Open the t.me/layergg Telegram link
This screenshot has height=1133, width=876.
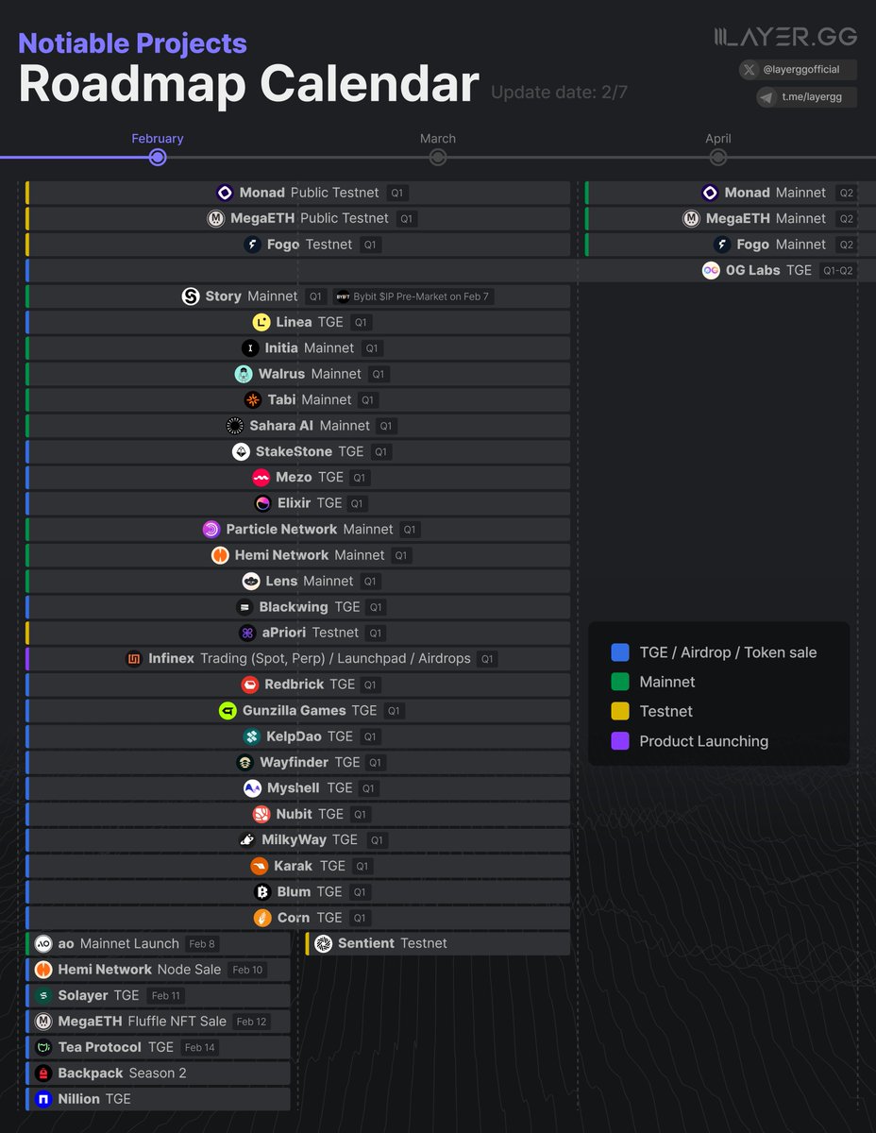coord(804,96)
